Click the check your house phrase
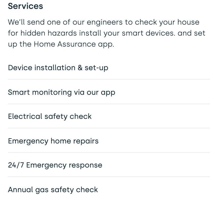 pyautogui.click(x=167, y=22)
